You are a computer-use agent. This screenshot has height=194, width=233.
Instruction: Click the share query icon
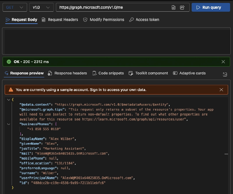click(182, 8)
